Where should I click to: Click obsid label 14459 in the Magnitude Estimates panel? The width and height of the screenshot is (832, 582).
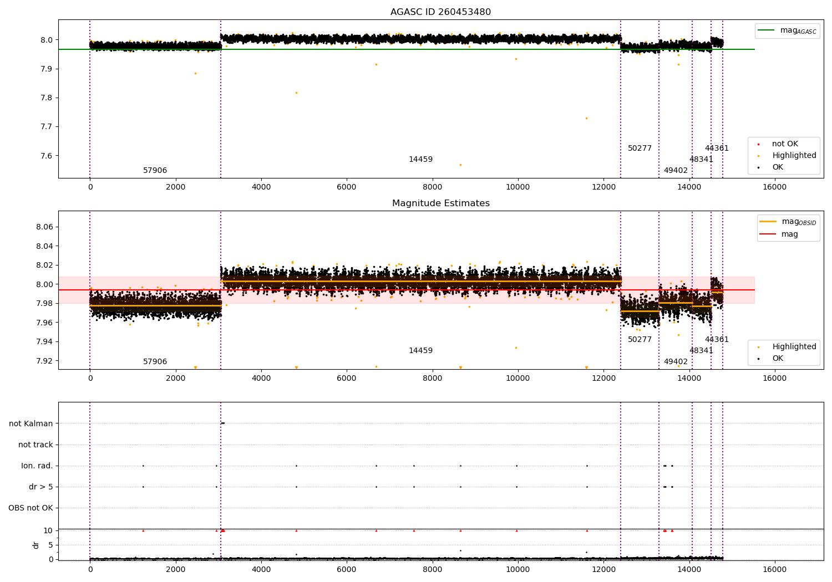[x=420, y=351]
